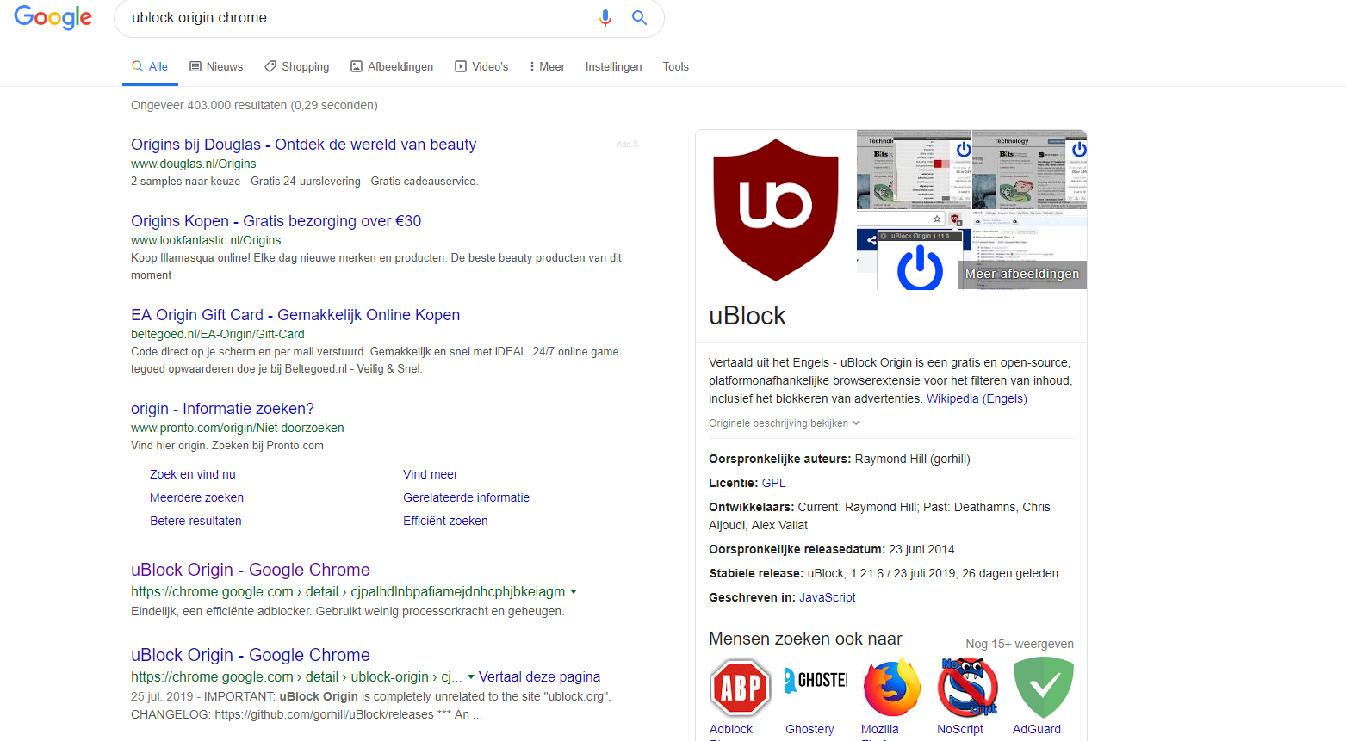Open the Mozilla Firefox icon suggestion
1346x741 pixels.
click(x=892, y=688)
